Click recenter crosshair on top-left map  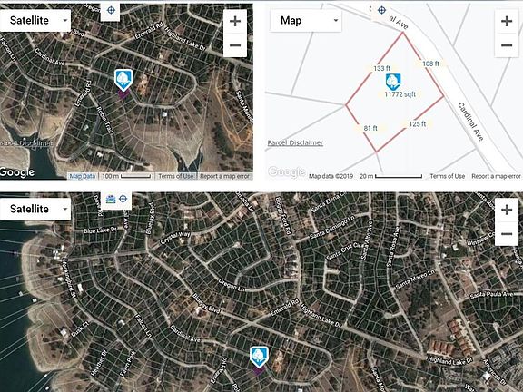pos(111,10)
